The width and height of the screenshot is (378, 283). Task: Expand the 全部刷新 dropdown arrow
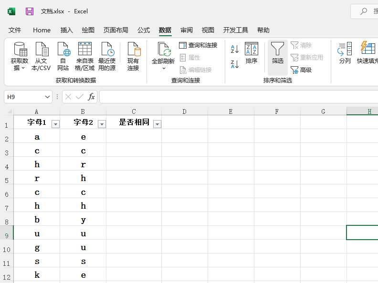(x=164, y=68)
